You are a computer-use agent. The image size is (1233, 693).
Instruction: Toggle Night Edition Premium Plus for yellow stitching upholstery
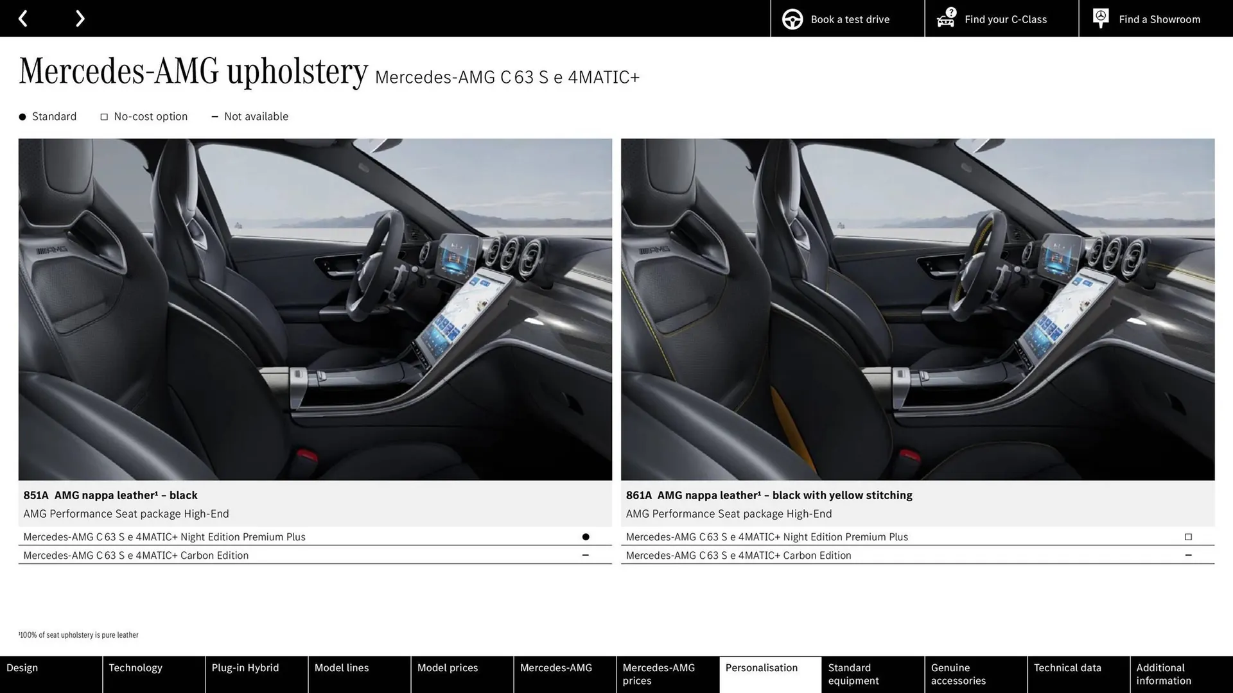(1188, 536)
